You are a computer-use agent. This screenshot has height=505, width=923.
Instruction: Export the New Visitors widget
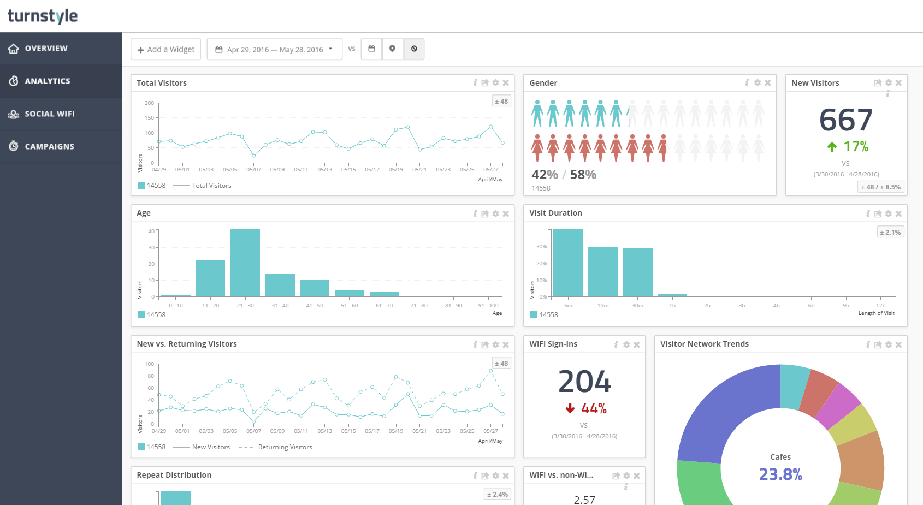[878, 83]
